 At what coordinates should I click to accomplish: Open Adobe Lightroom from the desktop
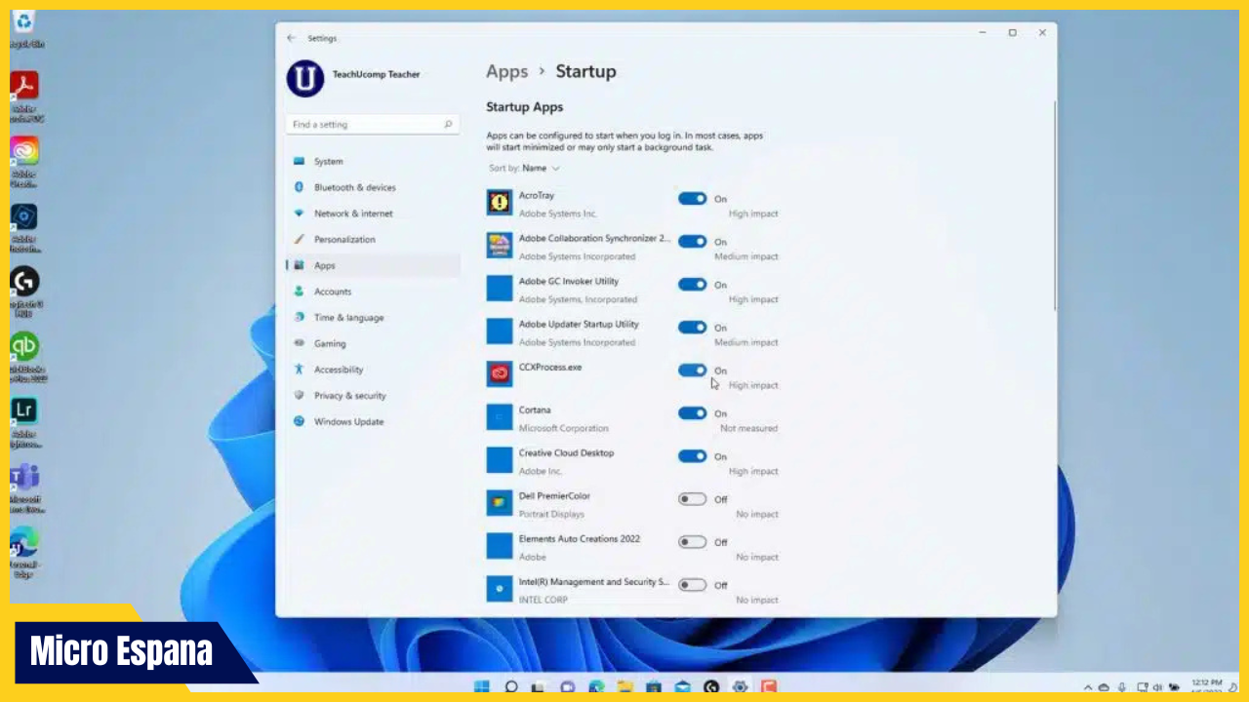(x=24, y=410)
